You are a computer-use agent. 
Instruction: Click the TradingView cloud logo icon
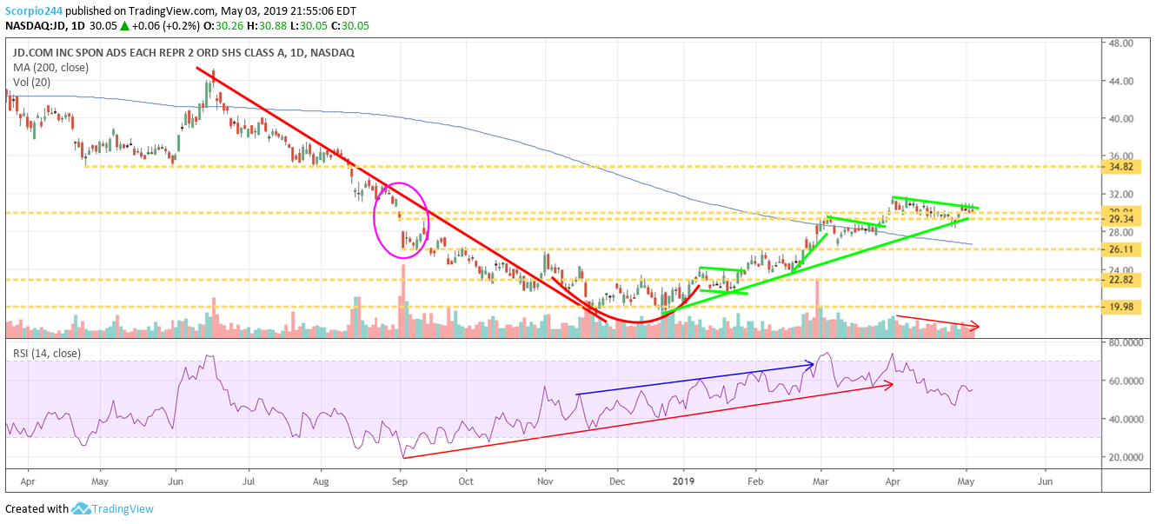(83, 508)
